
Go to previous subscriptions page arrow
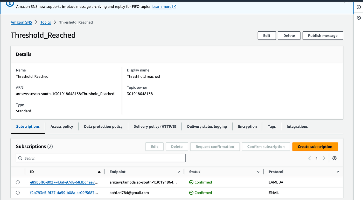309,158
